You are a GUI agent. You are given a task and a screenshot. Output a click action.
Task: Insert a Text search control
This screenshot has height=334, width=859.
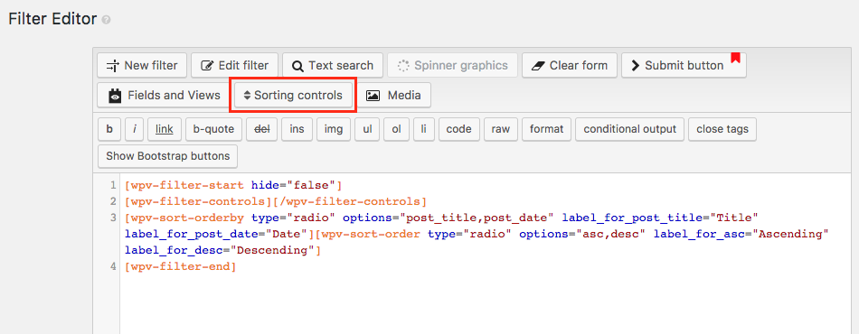coord(333,66)
